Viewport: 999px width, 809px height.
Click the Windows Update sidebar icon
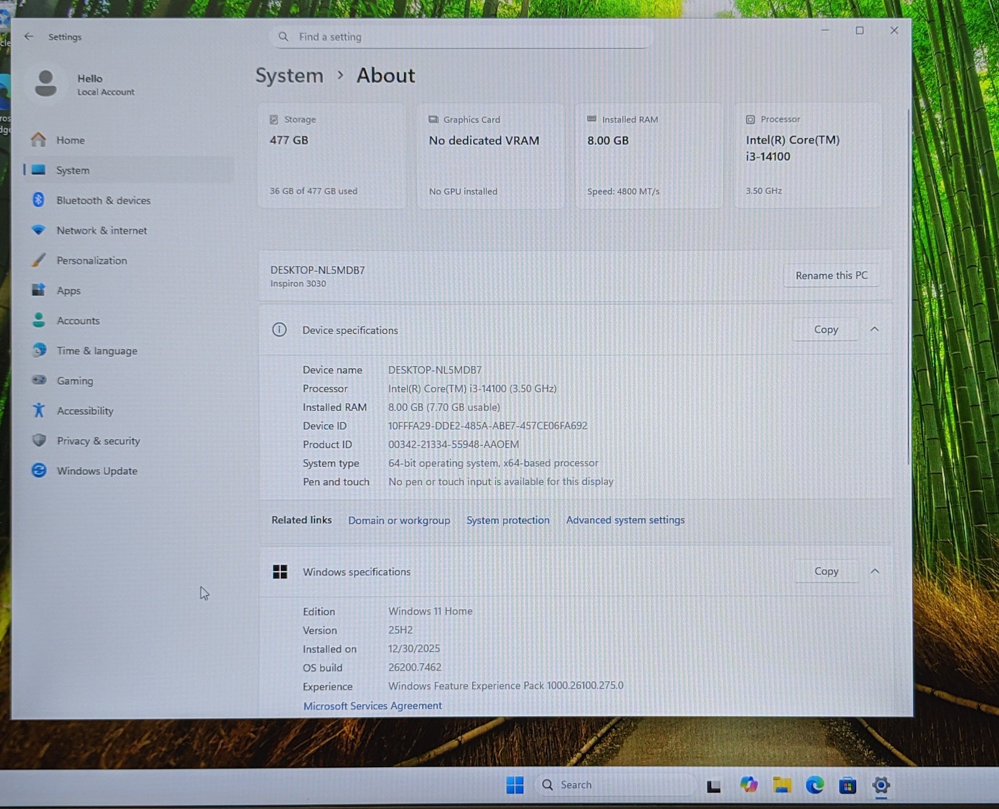pos(38,470)
